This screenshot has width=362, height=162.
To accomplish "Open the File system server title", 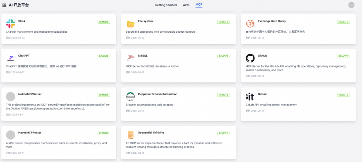I will click(145, 21).
